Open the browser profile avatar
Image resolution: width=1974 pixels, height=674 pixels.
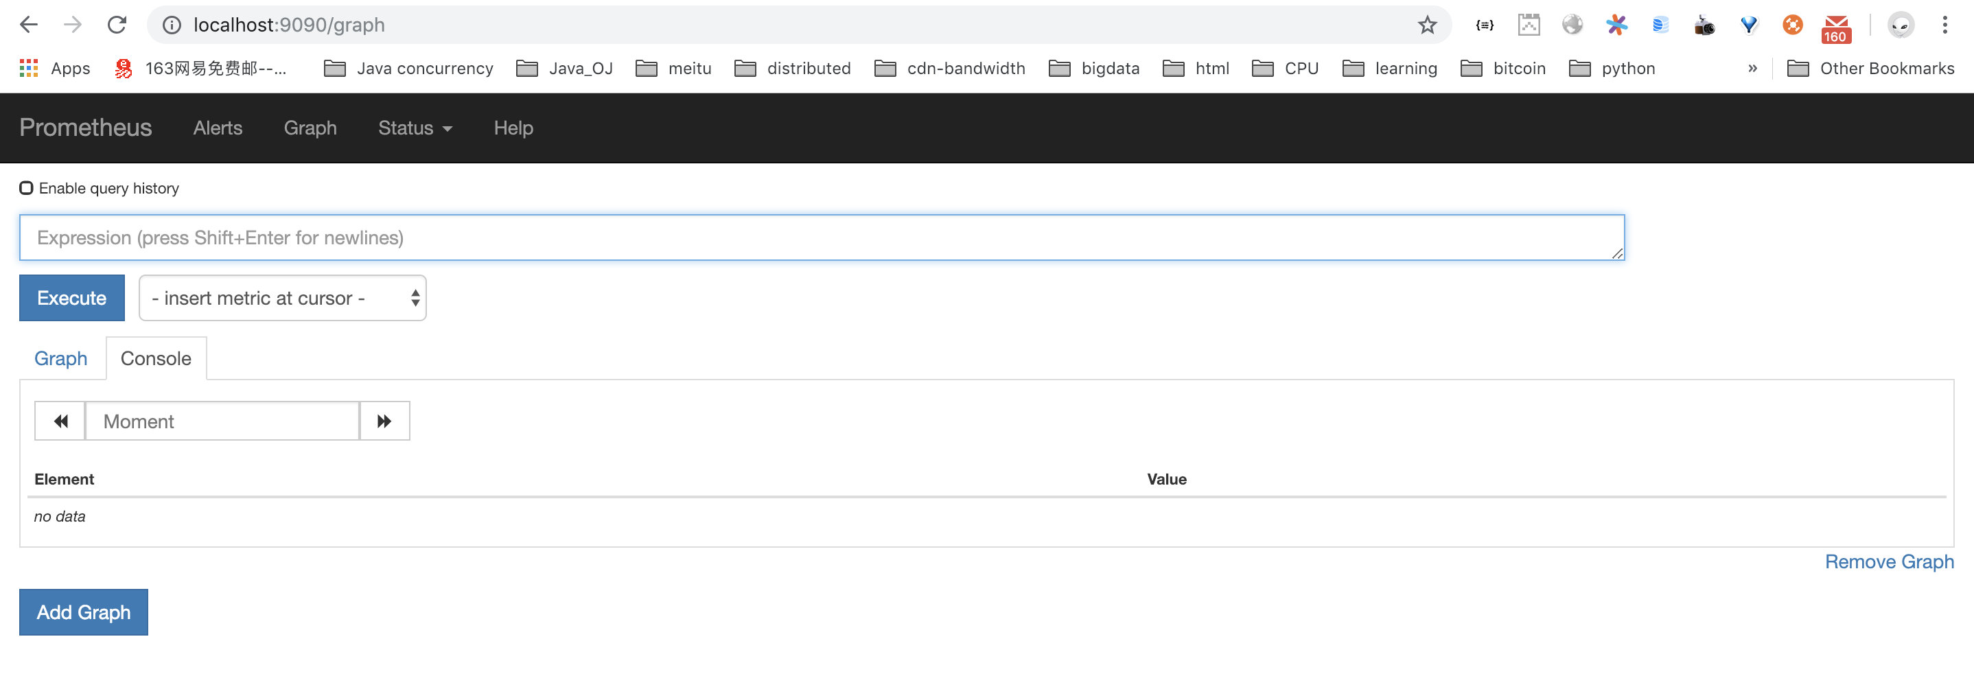[x=1901, y=25]
